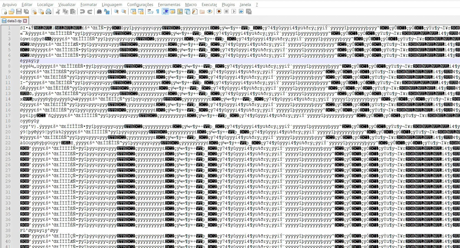
Task: Zoom out with the magnifier minus icon
Action: pos(124,11)
